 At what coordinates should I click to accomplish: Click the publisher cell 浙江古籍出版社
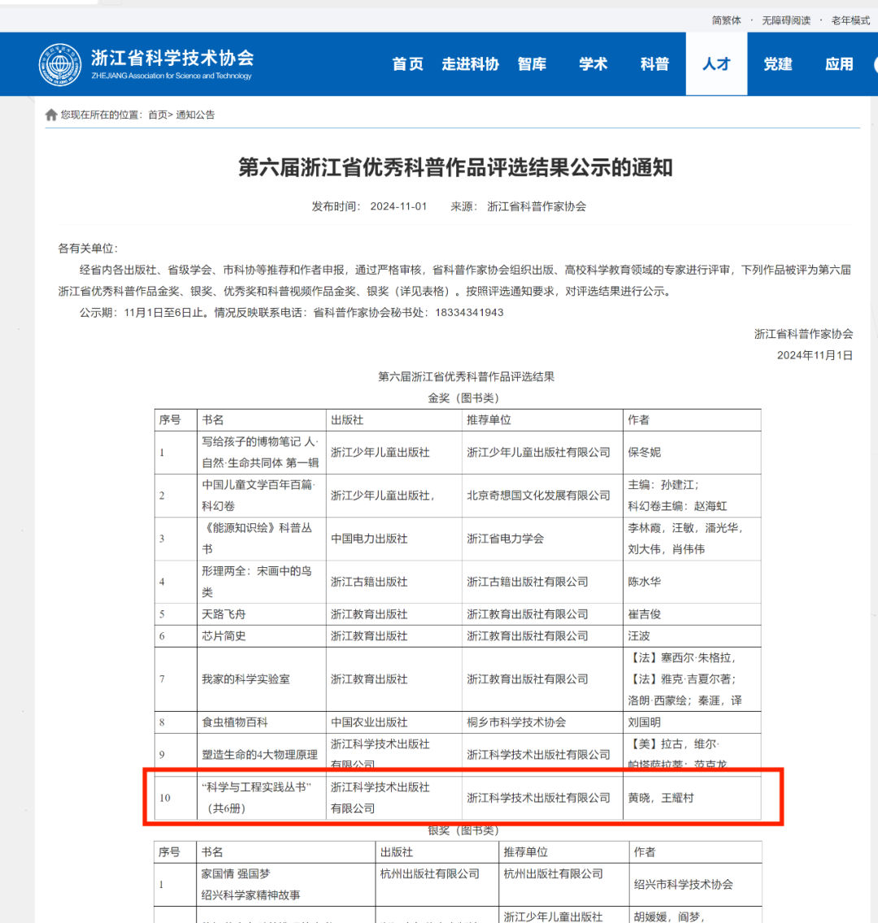[369, 583]
